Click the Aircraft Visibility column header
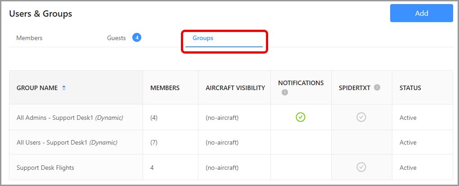459x186 pixels. [x=235, y=88]
